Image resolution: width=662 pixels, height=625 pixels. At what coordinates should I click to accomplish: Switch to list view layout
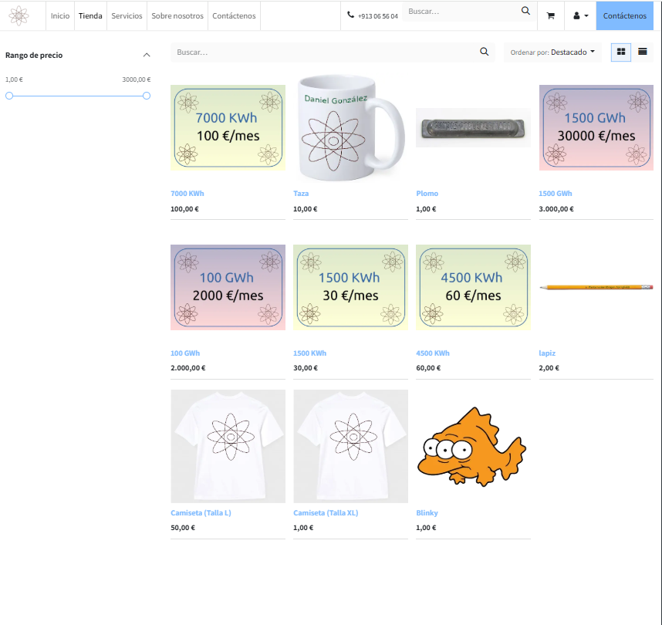(642, 52)
